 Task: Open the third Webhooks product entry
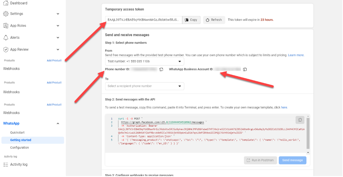click(11, 113)
